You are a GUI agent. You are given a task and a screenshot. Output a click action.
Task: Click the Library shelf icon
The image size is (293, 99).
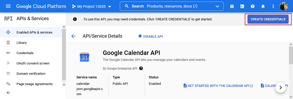click(x=8, y=43)
